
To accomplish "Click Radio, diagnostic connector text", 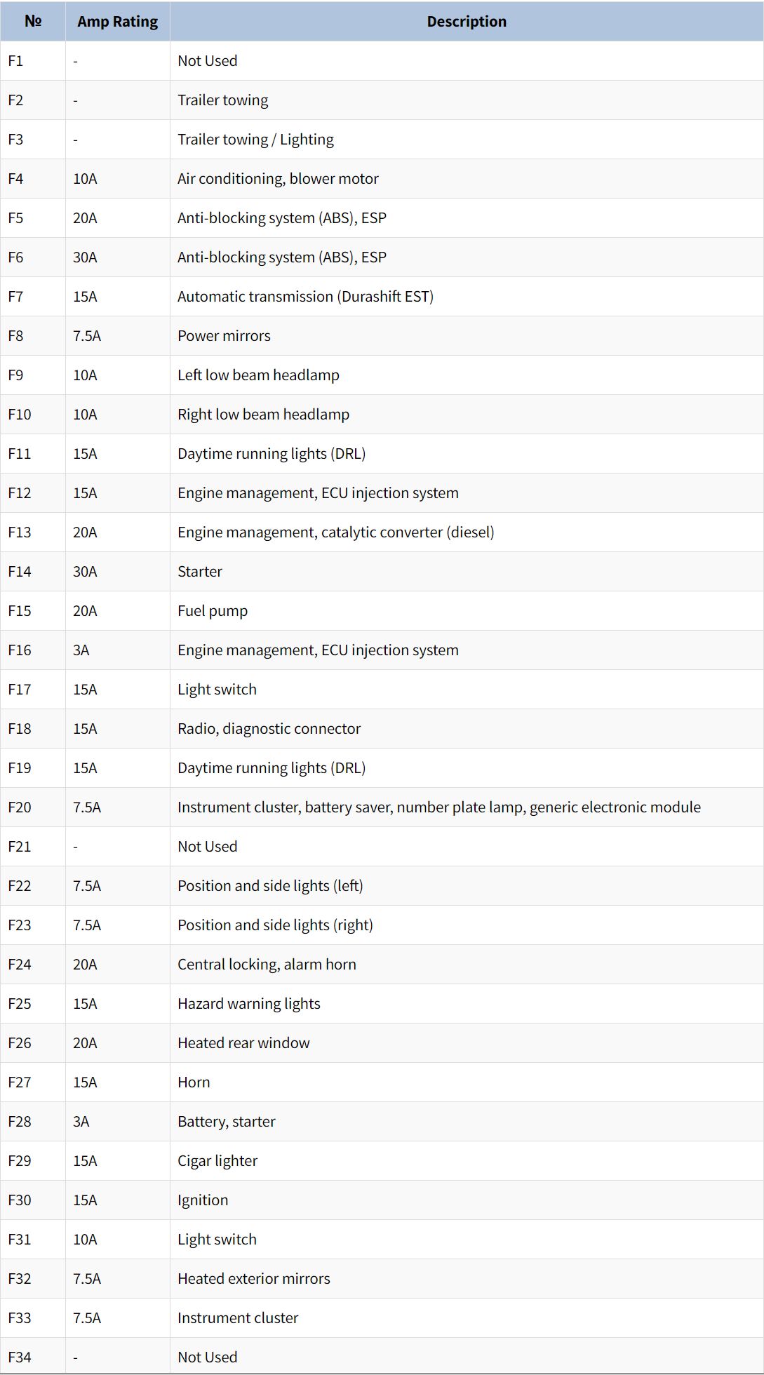I will tap(269, 729).
